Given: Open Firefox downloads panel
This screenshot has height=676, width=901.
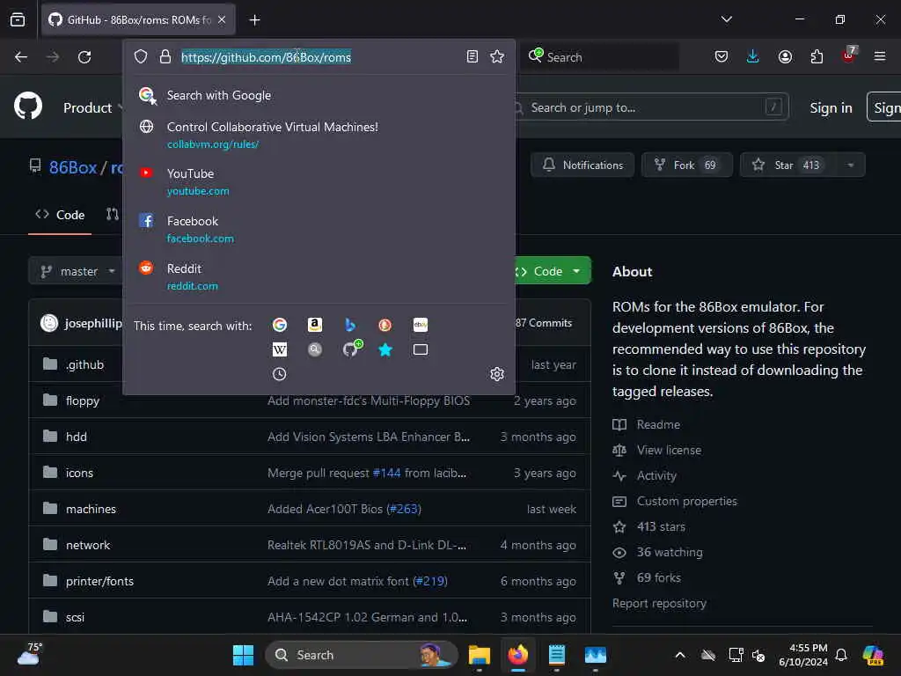Looking at the screenshot, I should coord(753,56).
